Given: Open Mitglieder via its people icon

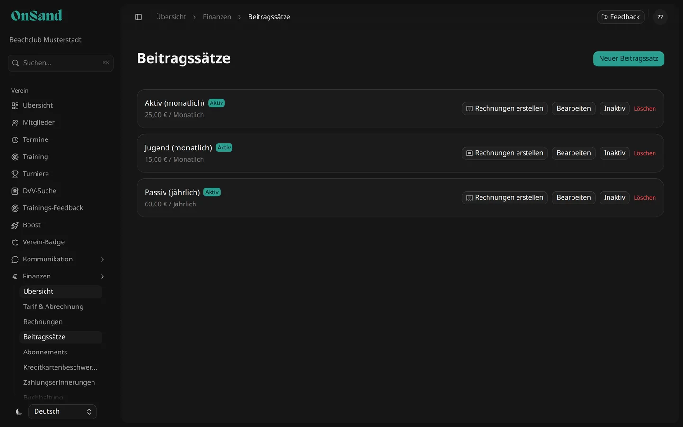Looking at the screenshot, I should [x=15, y=123].
